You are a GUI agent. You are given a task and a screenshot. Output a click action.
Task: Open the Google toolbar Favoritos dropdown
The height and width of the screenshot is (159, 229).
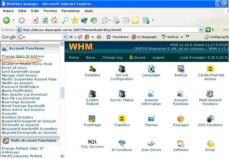coord(128,37)
